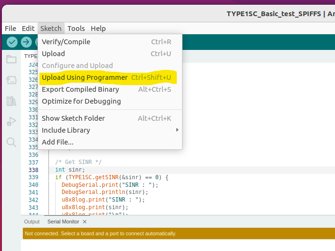The height and width of the screenshot is (251, 335).
Task: Choose Show Sketch Folder
Action: tap(110, 118)
